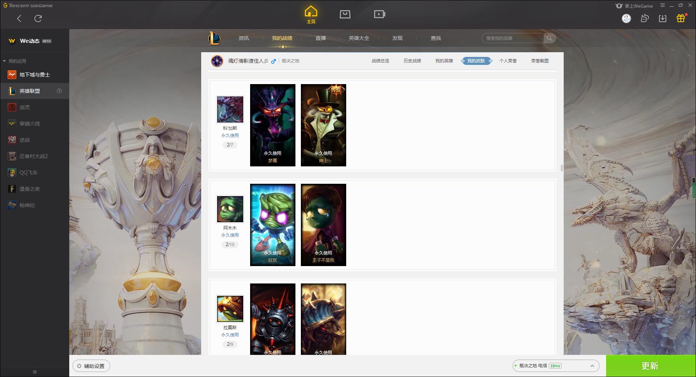The width and height of the screenshot is (696, 377).
Task: Select 逆战 in sidebar
Action: (x=34, y=140)
